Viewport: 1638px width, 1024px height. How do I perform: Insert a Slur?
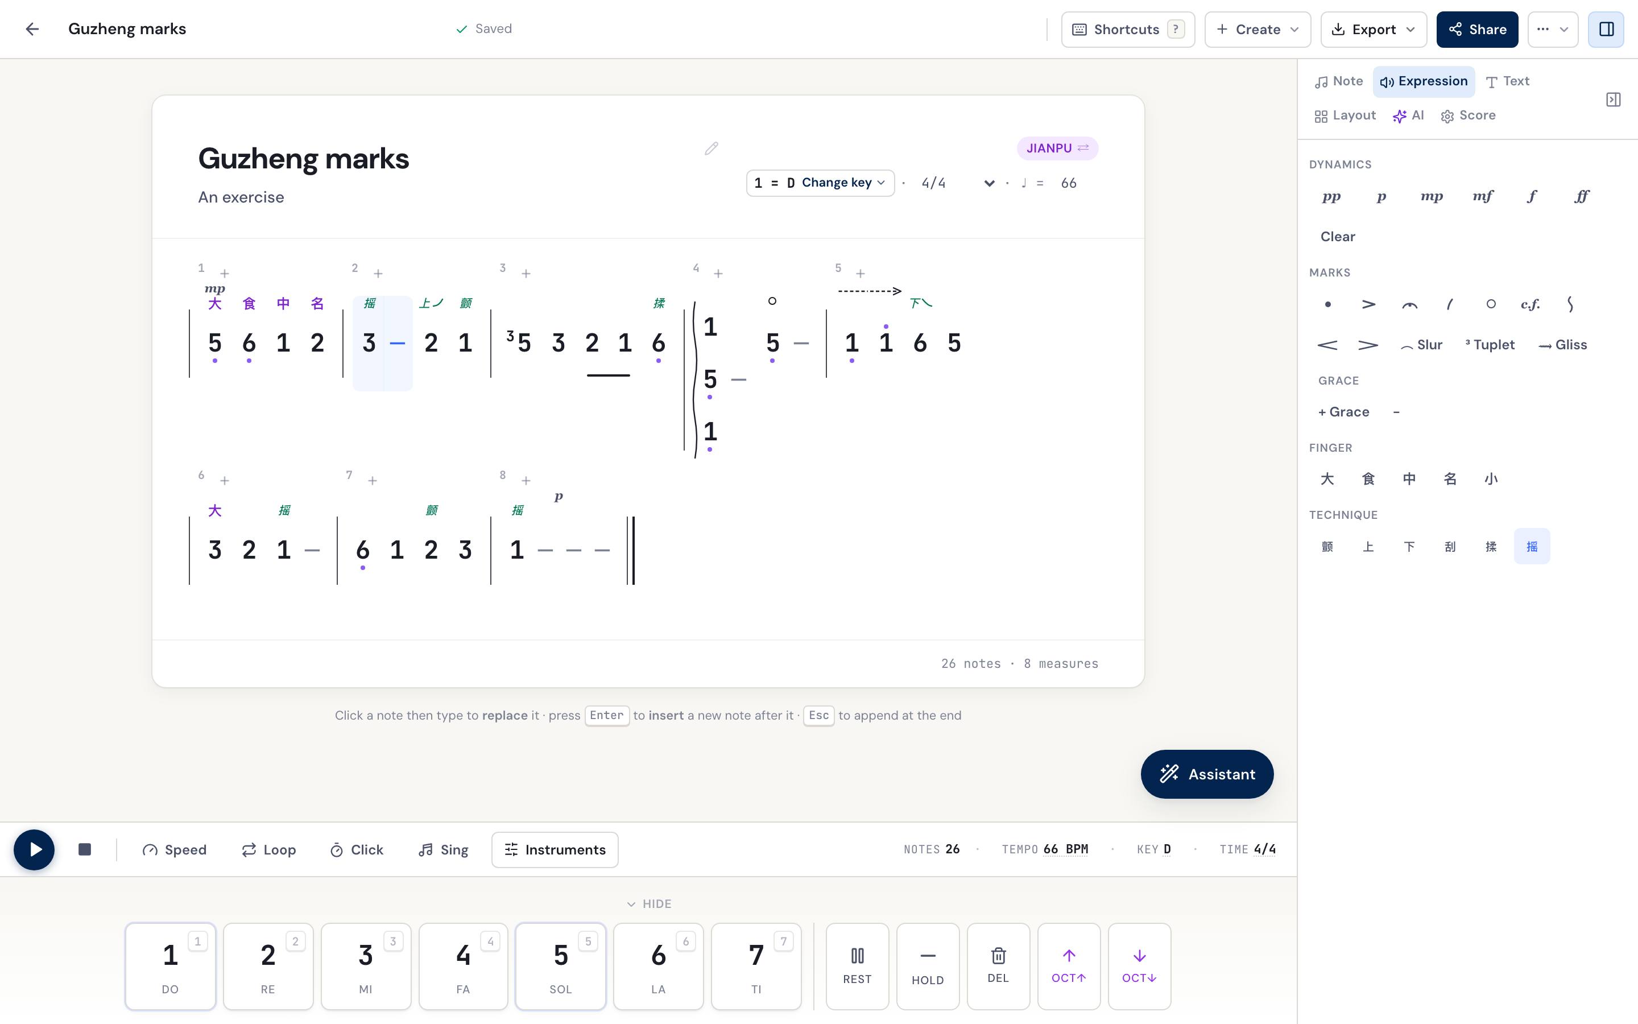[x=1421, y=345]
